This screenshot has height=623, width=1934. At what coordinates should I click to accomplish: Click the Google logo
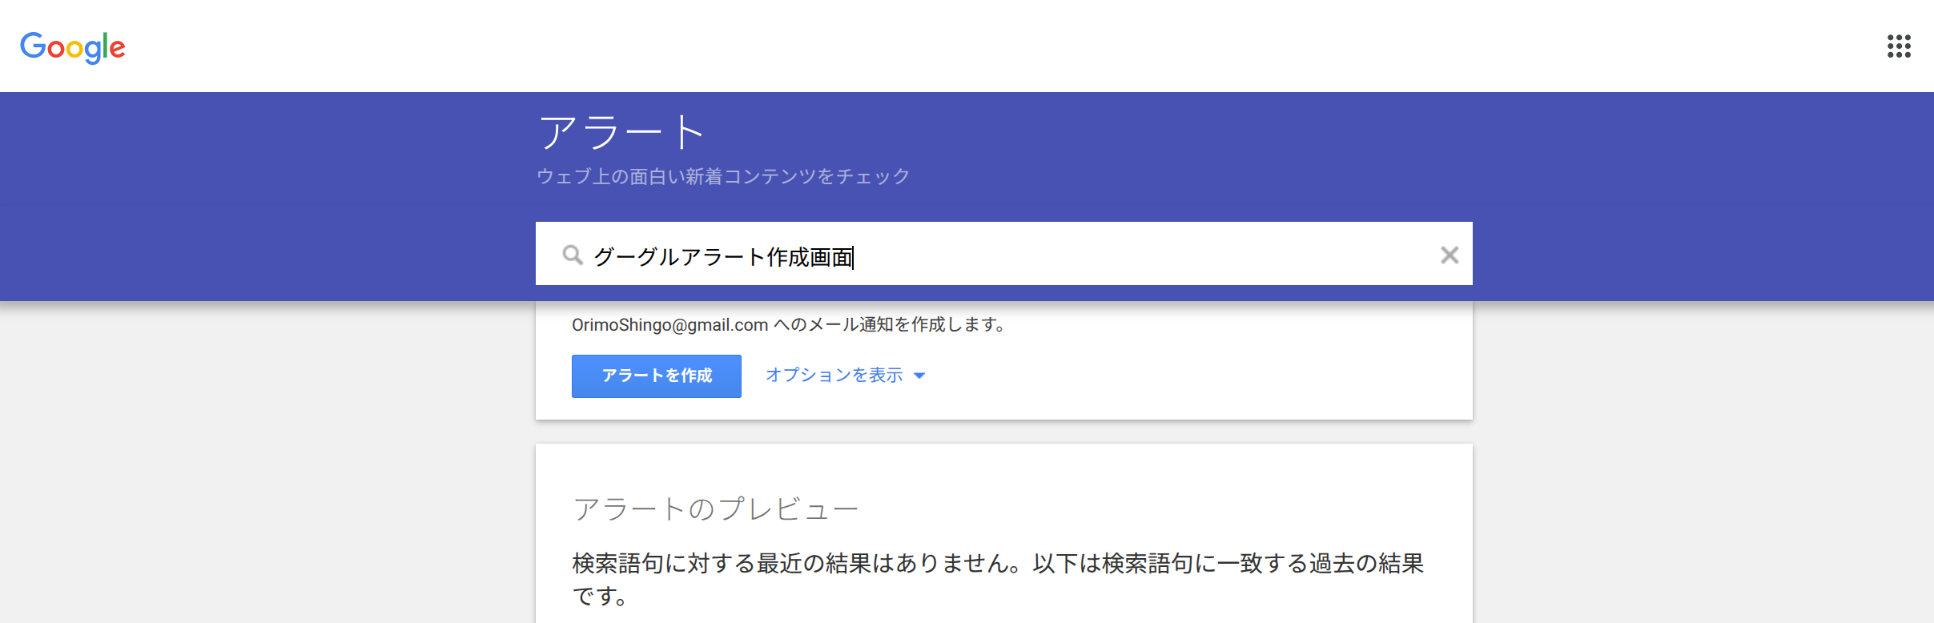pyautogui.click(x=73, y=47)
